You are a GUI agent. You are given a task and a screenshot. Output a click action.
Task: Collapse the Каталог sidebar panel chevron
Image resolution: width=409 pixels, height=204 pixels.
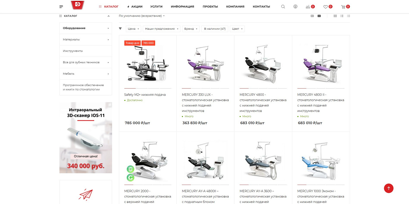pos(109,16)
